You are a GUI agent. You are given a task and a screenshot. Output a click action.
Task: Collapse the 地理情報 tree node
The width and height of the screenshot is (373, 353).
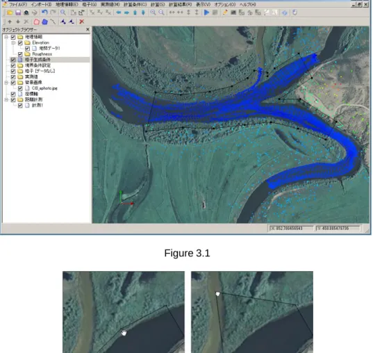(6, 37)
